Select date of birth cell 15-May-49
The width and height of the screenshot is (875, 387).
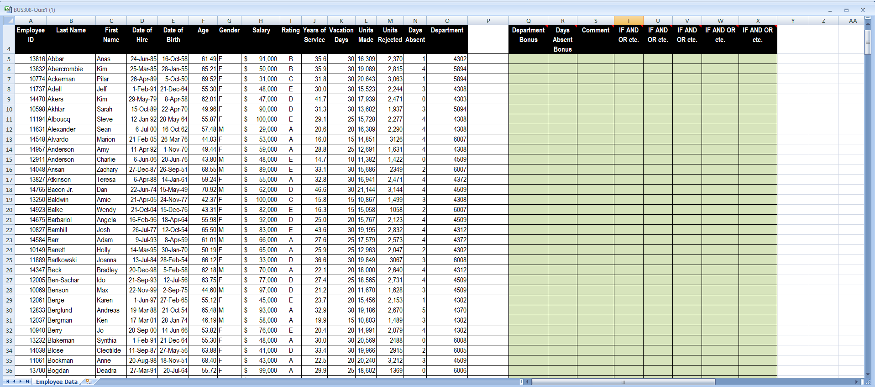173,190
